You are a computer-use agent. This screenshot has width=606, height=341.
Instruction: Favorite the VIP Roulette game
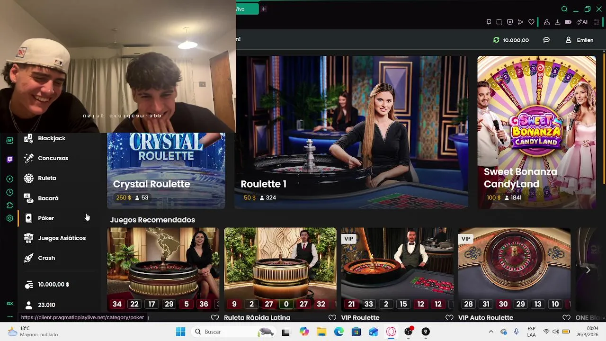(x=449, y=318)
